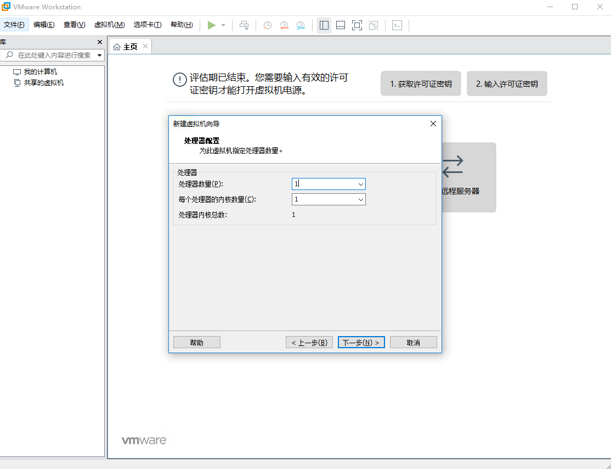Open the 虚拟机(M) menu
The height and width of the screenshot is (469, 611).
110,25
